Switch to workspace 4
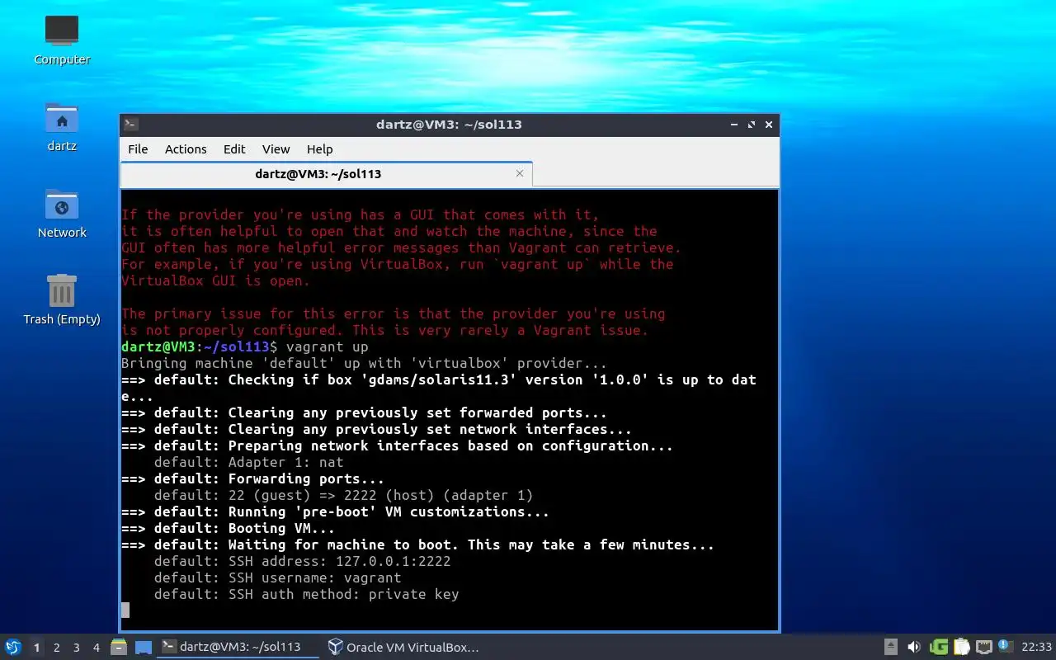The width and height of the screenshot is (1056, 660). coord(97,648)
